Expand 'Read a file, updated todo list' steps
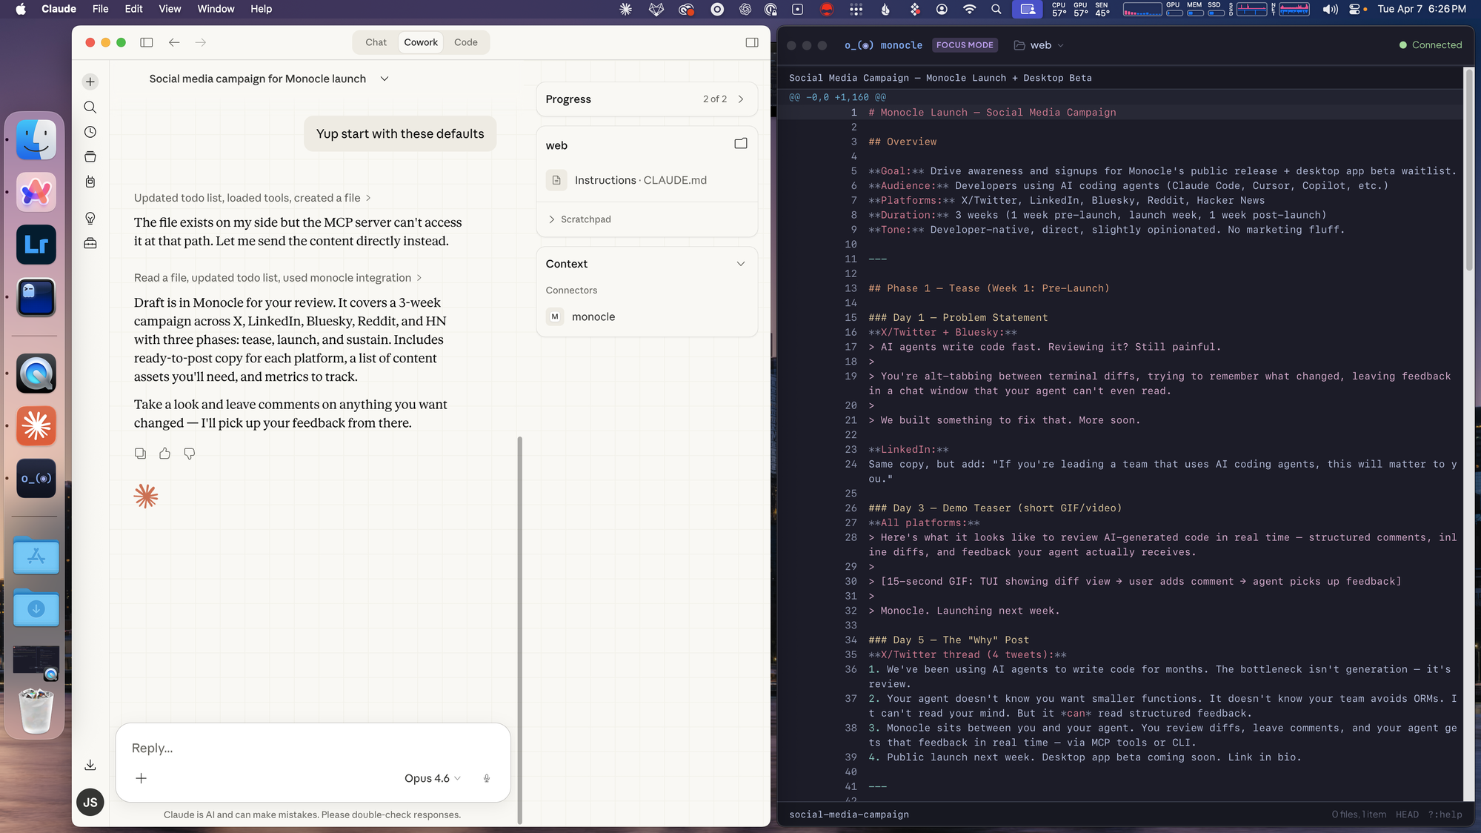This screenshot has width=1481, height=833. (278, 278)
